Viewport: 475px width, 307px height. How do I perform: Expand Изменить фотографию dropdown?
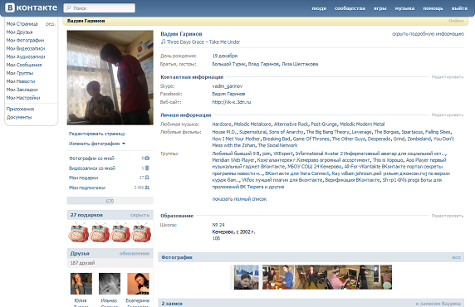(97, 144)
